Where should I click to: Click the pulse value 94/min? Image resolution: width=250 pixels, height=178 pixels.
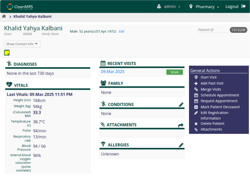[x=39, y=131]
